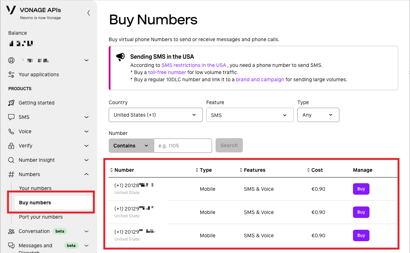The height and width of the screenshot is (253, 410).
Task: Click the Verify padlock icon
Action: (x=11, y=146)
